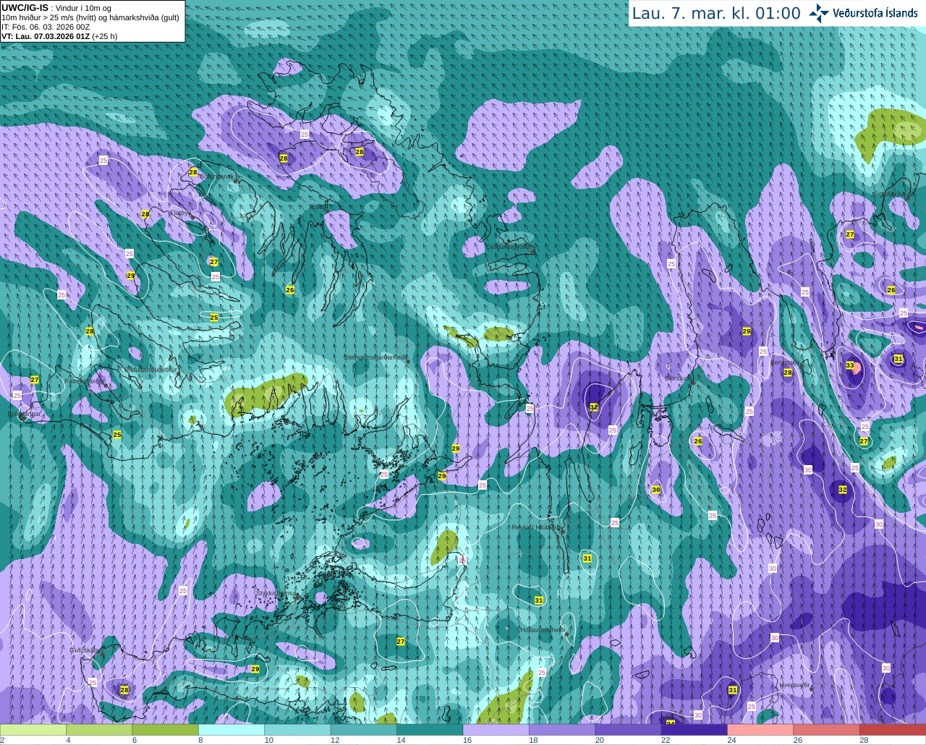Click the yellow 27 marker below Siglufjörður
The image size is (926, 745).
[850, 234]
